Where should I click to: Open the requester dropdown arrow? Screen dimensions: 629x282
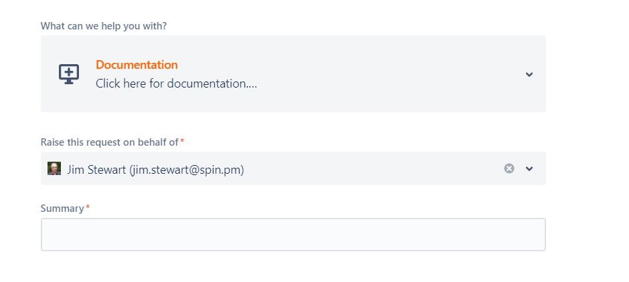[x=529, y=168]
